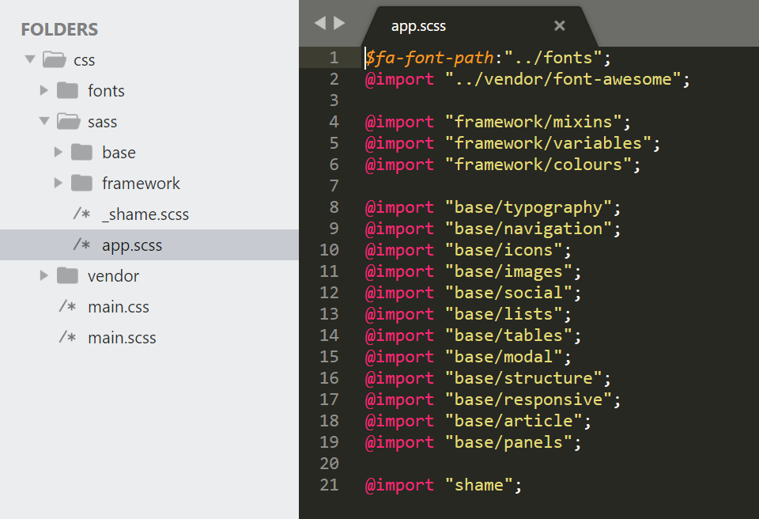The width and height of the screenshot is (759, 519).
Task: Click the back navigation arrow beside tabs
Action: (320, 23)
